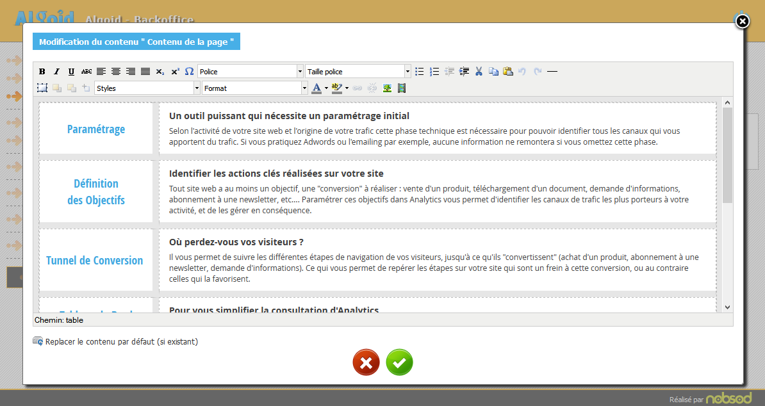The image size is (765, 406).
Task: Toggle absolute positioning icon
Action: [86, 88]
